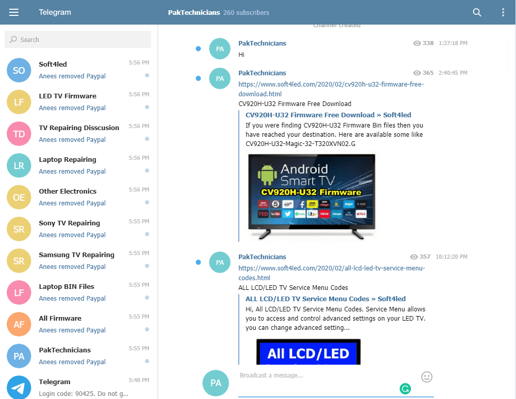
Task: Click the unread dot on the Soft4led row
Action: [x=147, y=75]
